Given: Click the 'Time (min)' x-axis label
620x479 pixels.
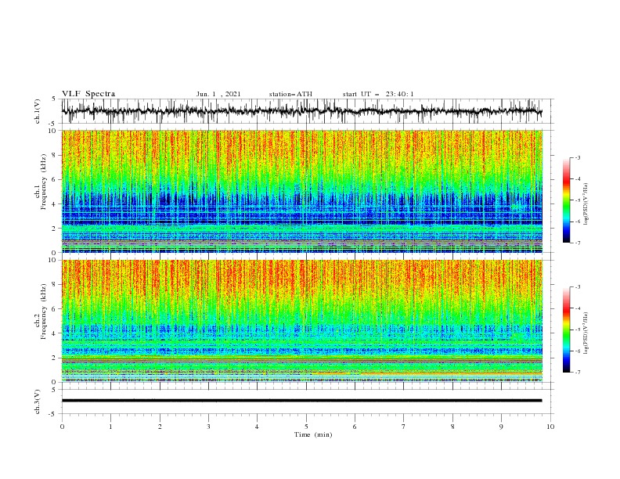Looking at the screenshot, I should (x=313, y=434).
